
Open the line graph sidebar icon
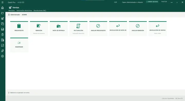click(x=3, y=45)
